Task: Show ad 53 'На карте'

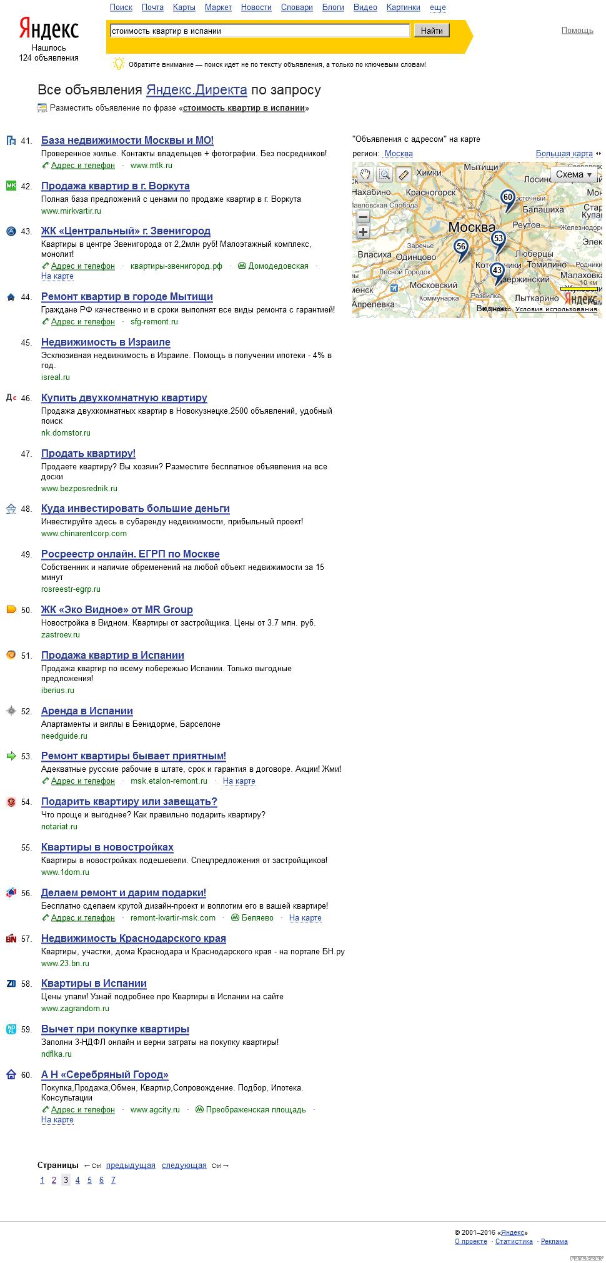Action: (239, 781)
